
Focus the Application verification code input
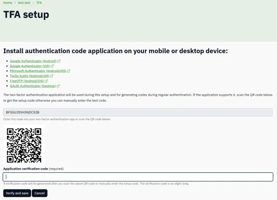(138, 177)
